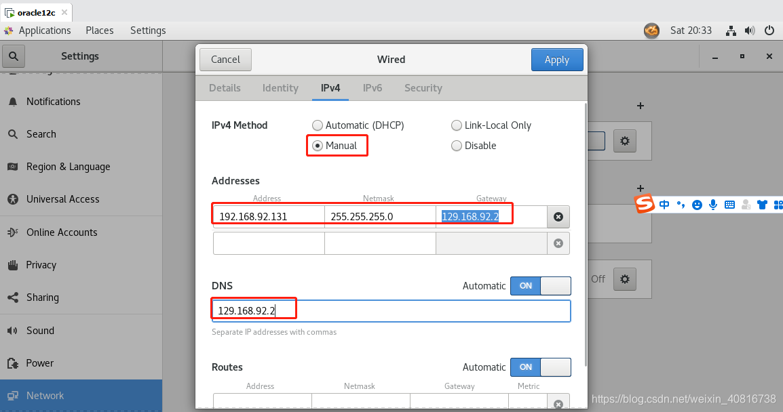Click the Sharing icon in sidebar

13,297
